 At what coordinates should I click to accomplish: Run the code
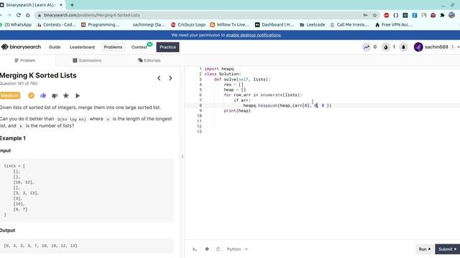(x=425, y=249)
